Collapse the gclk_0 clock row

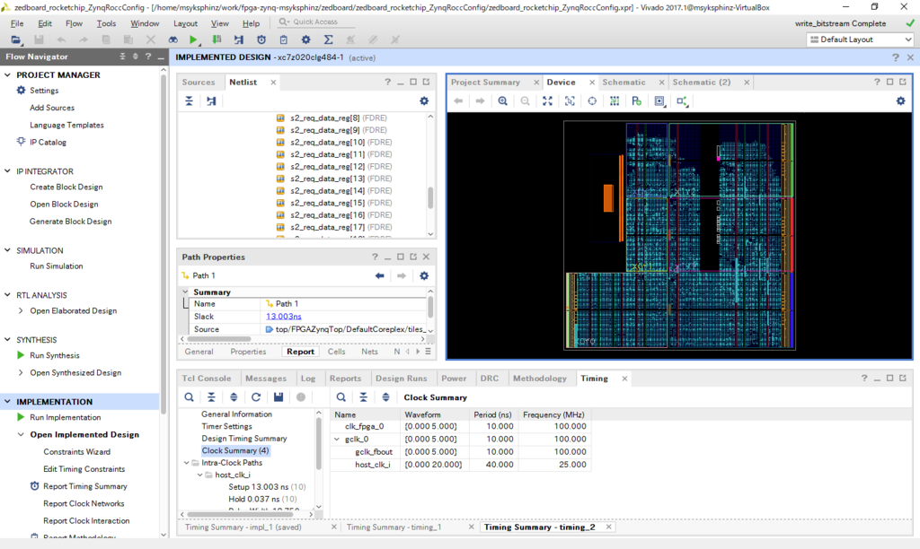point(338,440)
